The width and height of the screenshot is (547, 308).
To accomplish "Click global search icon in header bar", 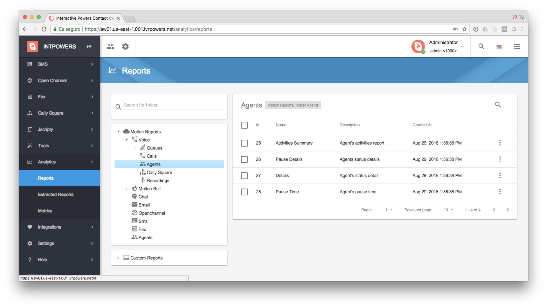I will click(x=481, y=46).
